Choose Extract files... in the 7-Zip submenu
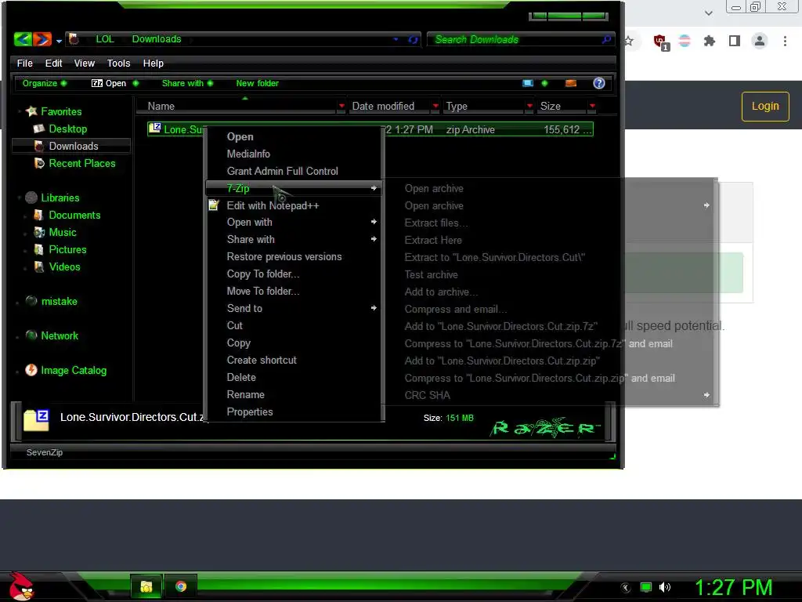802x602 pixels. 435,223
